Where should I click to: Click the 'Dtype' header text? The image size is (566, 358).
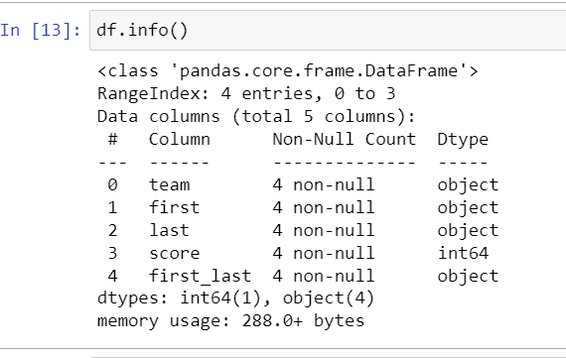pos(463,140)
